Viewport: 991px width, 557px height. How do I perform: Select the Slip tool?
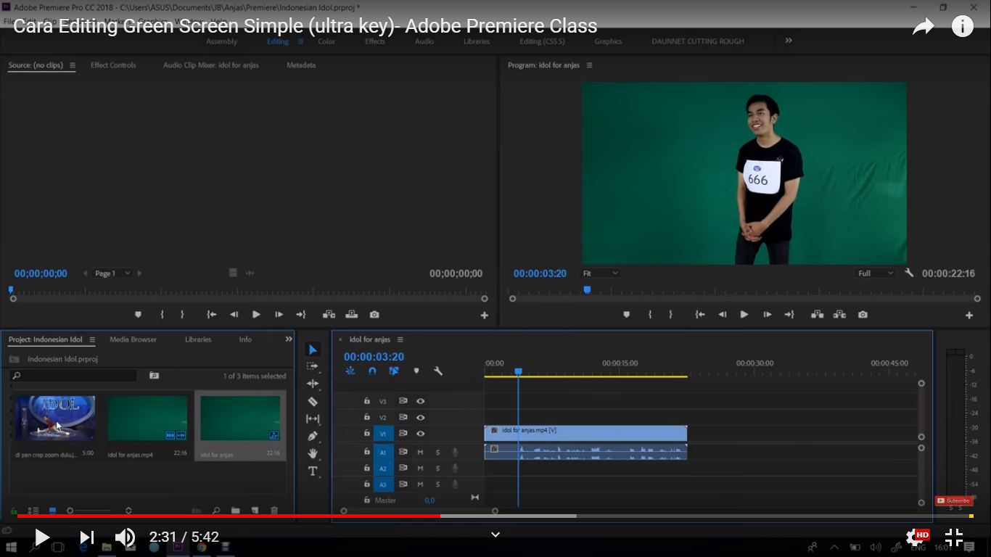[x=313, y=419]
